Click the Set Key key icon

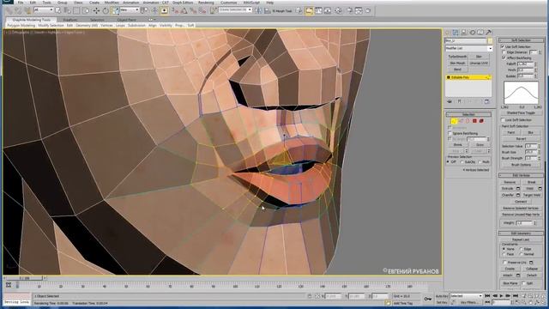(428, 299)
